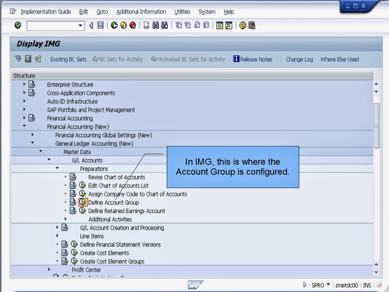Click the First Page icon
The width and height of the screenshot is (389, 292).
tap(179, 25)
